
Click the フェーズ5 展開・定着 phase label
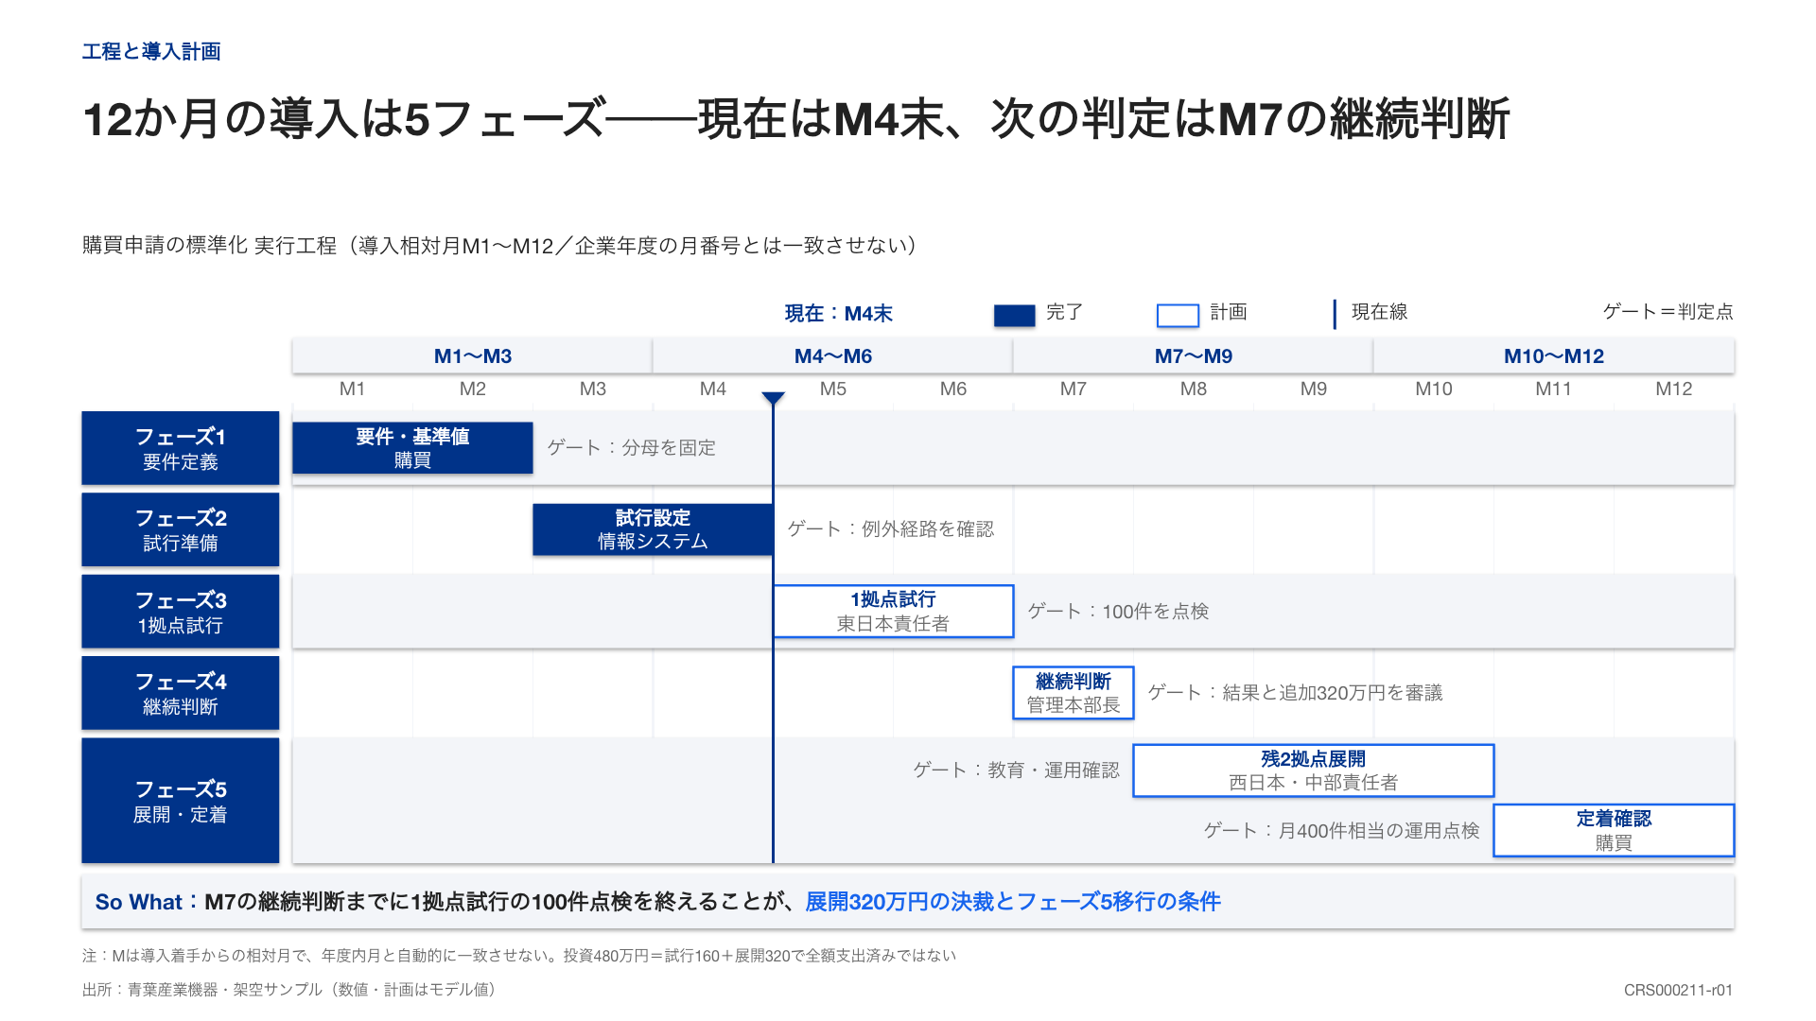tap(180, 801)
